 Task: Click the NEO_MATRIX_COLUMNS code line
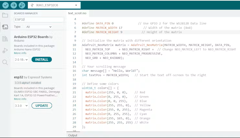pyautogui.click(x=124, y=54)
